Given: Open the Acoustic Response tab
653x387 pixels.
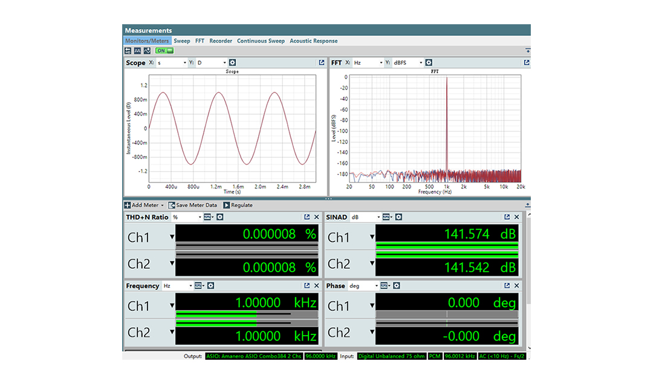Looking at the screenshot, I should coord(313,41).
